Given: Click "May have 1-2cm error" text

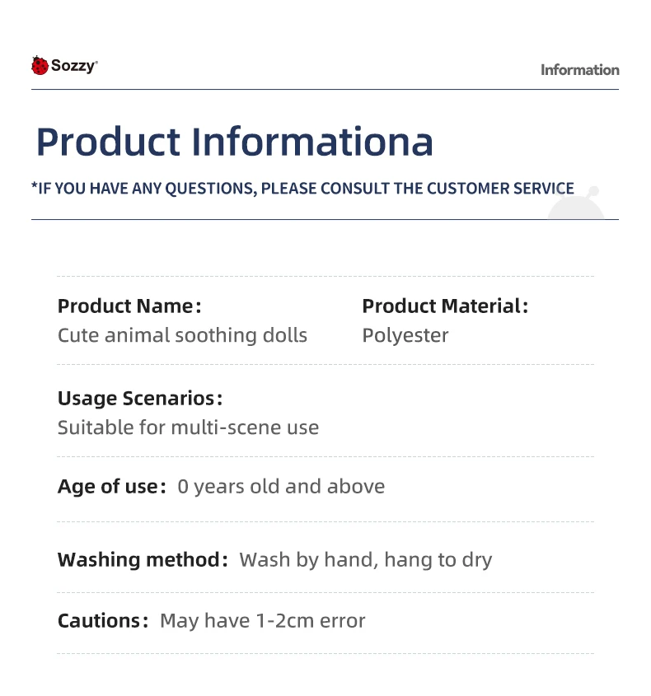Looking at the screenshot, I should (262, 620).
